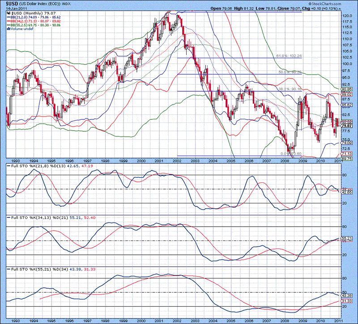The height and width of the screenshot is (324, 358).
Task: Open the StockCharts.com watermark link
Action: (x=325, y=3)
